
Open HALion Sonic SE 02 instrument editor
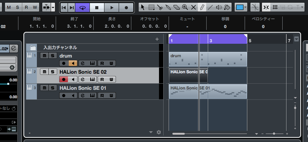(92, 79)
